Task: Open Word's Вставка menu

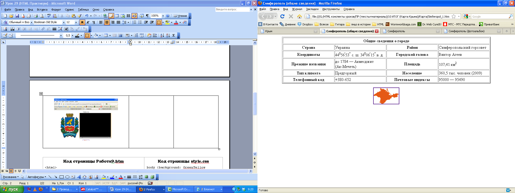Action: point(42,10)
